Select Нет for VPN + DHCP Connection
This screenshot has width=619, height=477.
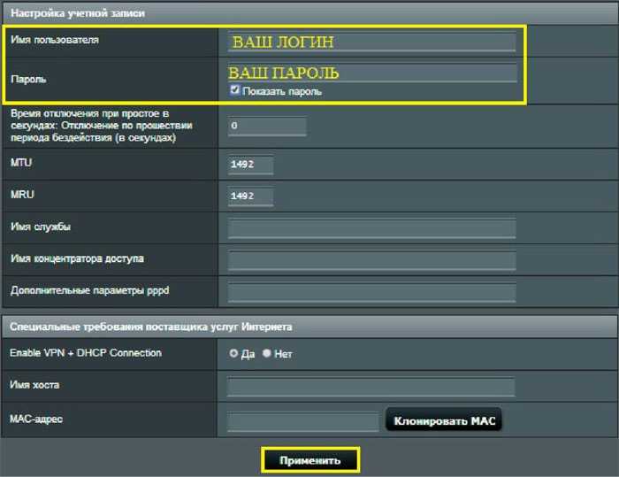(267, 353)
